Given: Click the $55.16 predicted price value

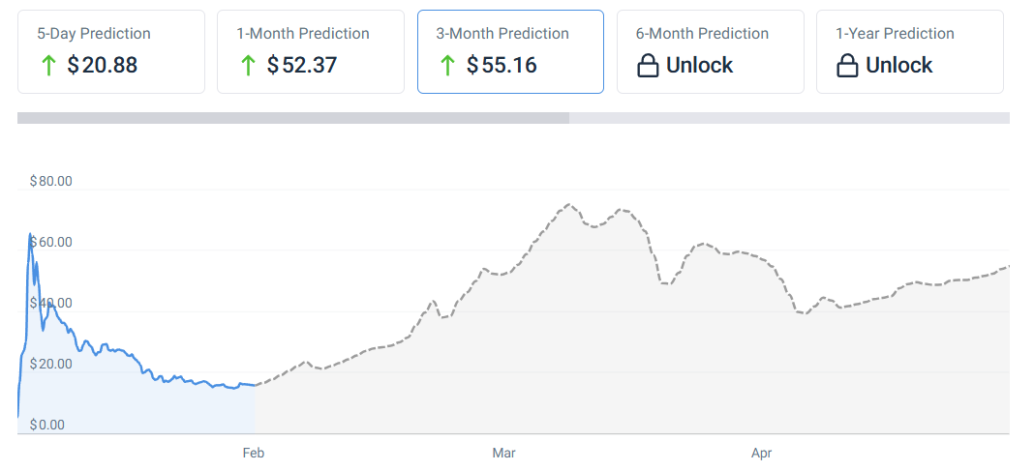Looking at the screenshot, I should (502, 66).
